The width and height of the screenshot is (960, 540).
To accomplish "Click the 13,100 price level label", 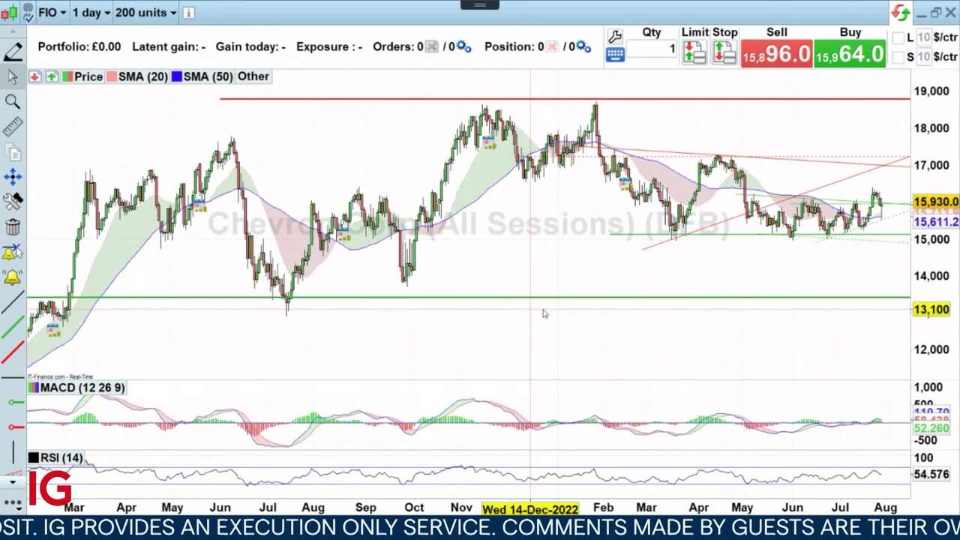I will click(x=931, y=310).
